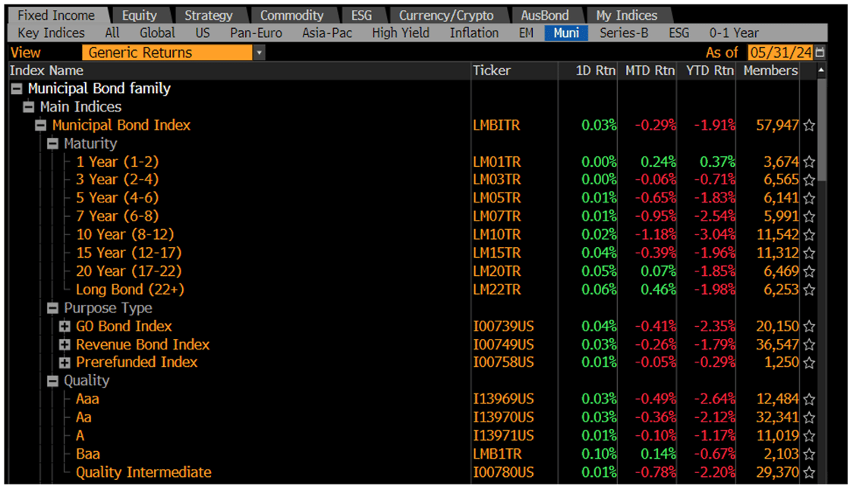Star the Baa quality index row
The width and height of the screenshot is (850, 486).
point(808,454)
